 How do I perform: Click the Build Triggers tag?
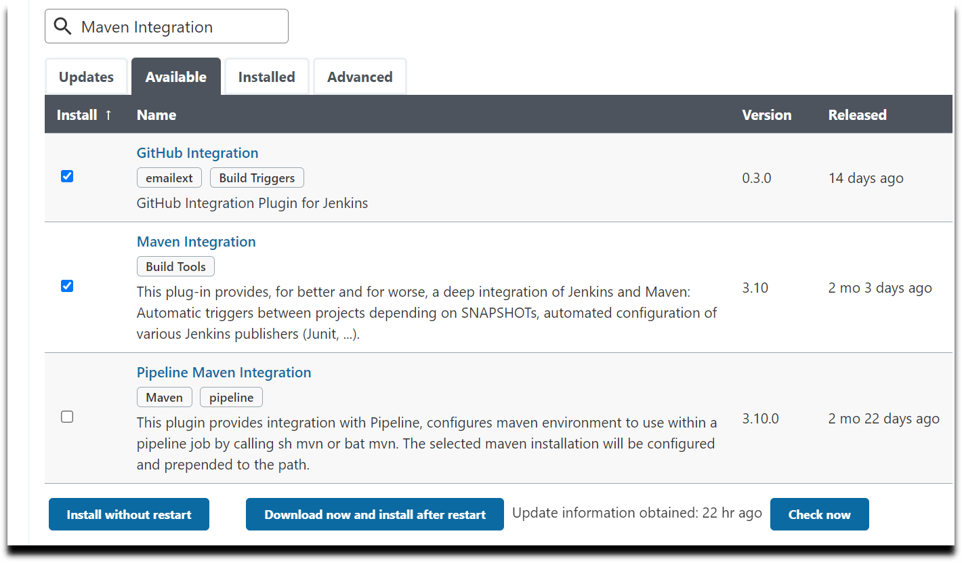tap(257, 178)
